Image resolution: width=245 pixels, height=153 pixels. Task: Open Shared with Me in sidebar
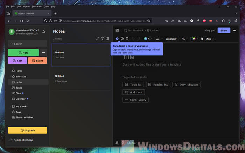click(x=24, y=117)
